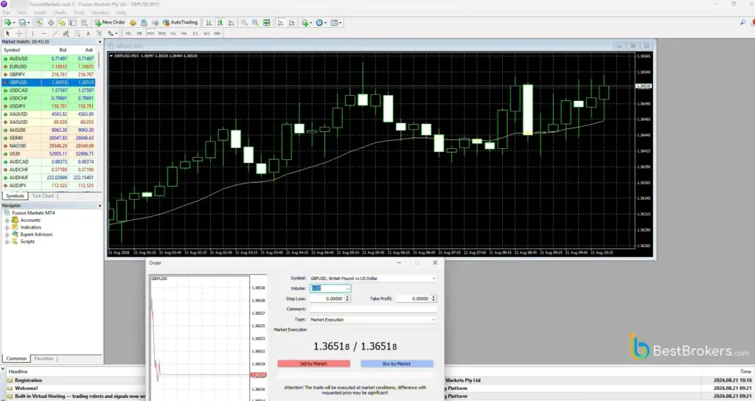Select the trendline drawing tool
This screenshot has height=401, width=755.
[55, 34]
